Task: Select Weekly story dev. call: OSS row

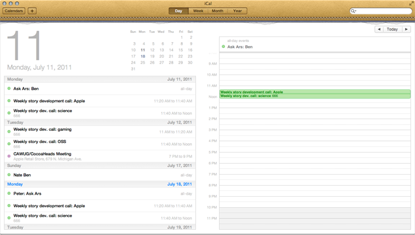Action: (100, 144)
